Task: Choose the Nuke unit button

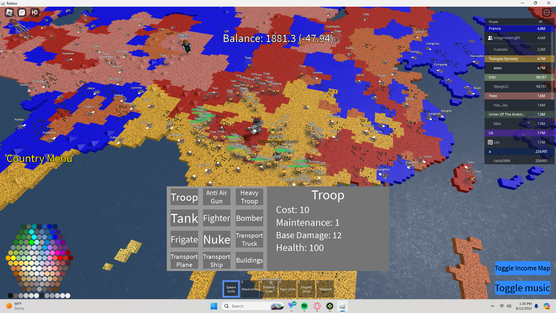Action: (217, 239)
